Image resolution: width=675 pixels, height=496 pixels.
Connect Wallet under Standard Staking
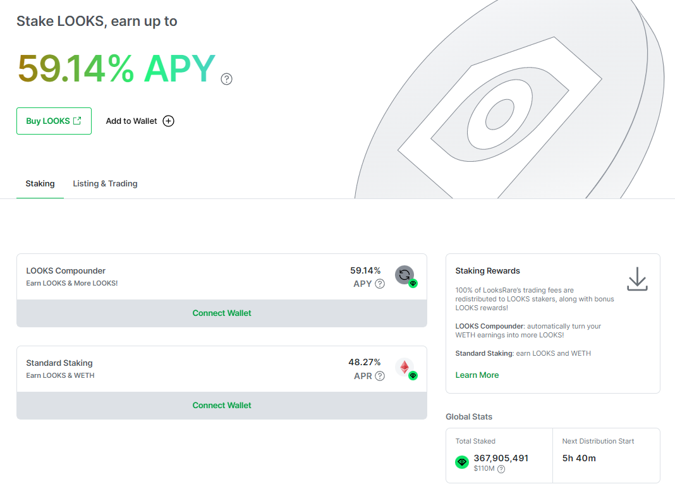tap(222, 405)
